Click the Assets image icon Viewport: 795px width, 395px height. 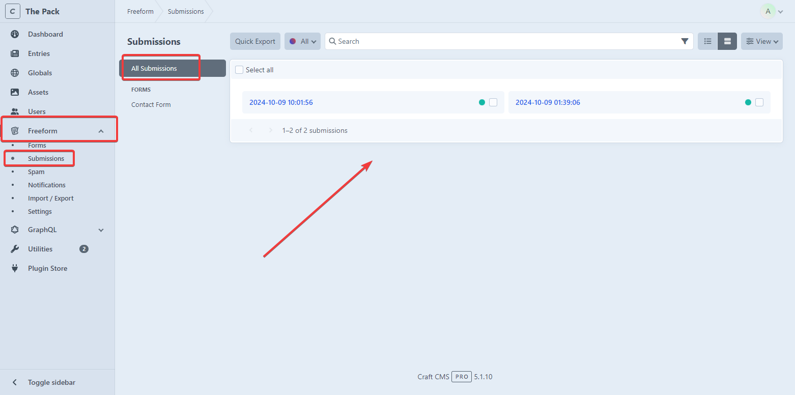15,92
